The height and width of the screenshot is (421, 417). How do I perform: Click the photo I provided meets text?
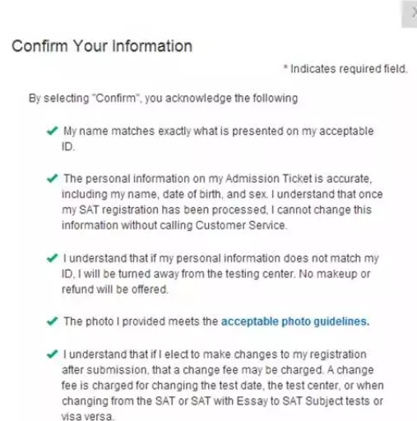(x=141, y=322)
